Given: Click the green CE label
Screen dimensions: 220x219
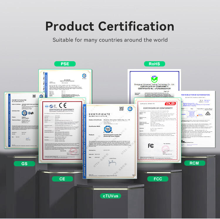Looking at the screenshot, I should point(62,179).
